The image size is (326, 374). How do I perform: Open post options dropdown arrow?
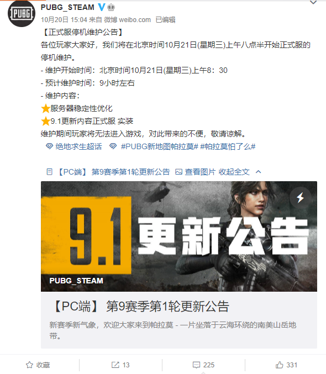tap(313, 3)
